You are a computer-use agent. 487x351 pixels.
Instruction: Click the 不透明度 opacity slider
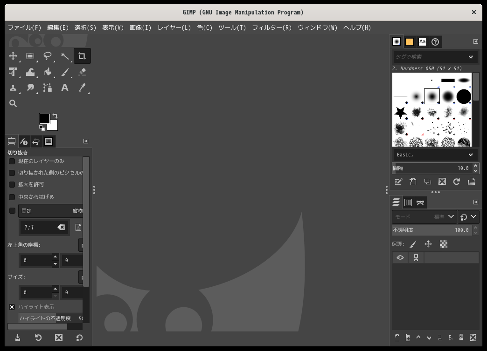(430, 230)
